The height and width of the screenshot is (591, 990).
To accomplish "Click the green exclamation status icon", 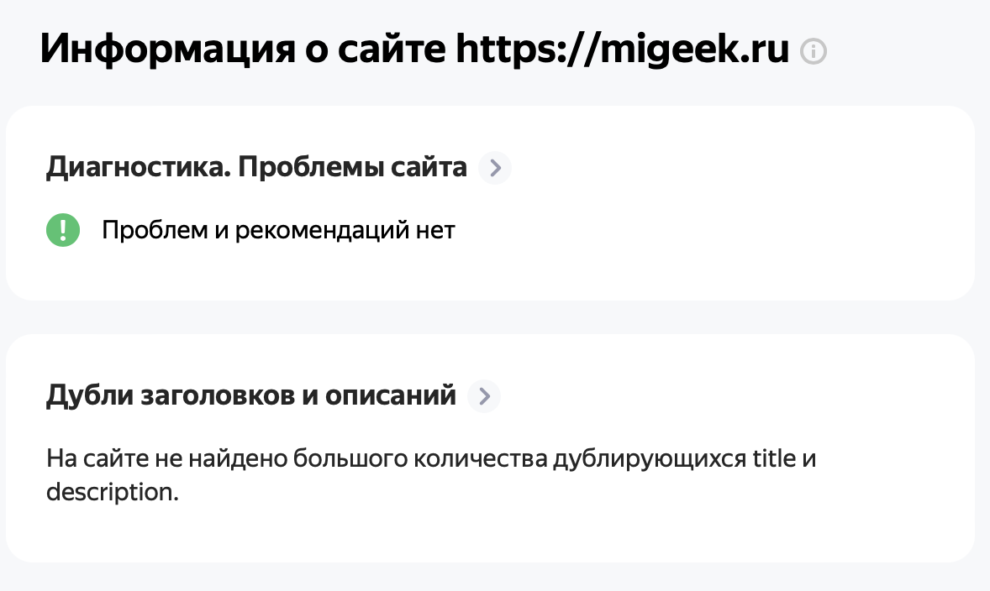I will coord(63,229).
